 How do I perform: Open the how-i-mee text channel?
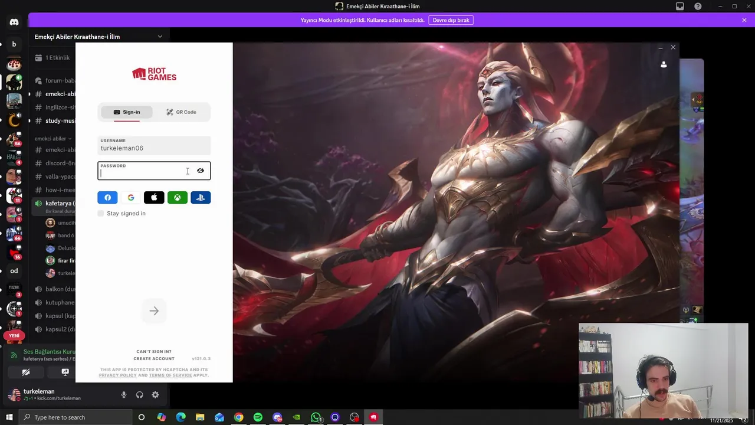(55, 190)
